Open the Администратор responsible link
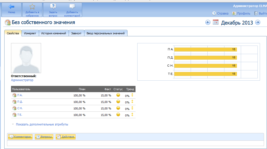 pos(22,80)
